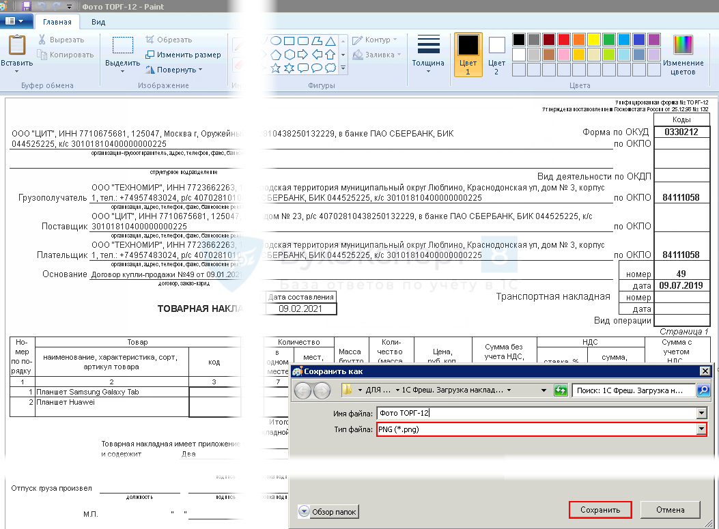Click the ДЛЯ… breadcrumb folder in the address bar
Image resolution: width=719 pixels, height=529 pixels.
point(378,390)
